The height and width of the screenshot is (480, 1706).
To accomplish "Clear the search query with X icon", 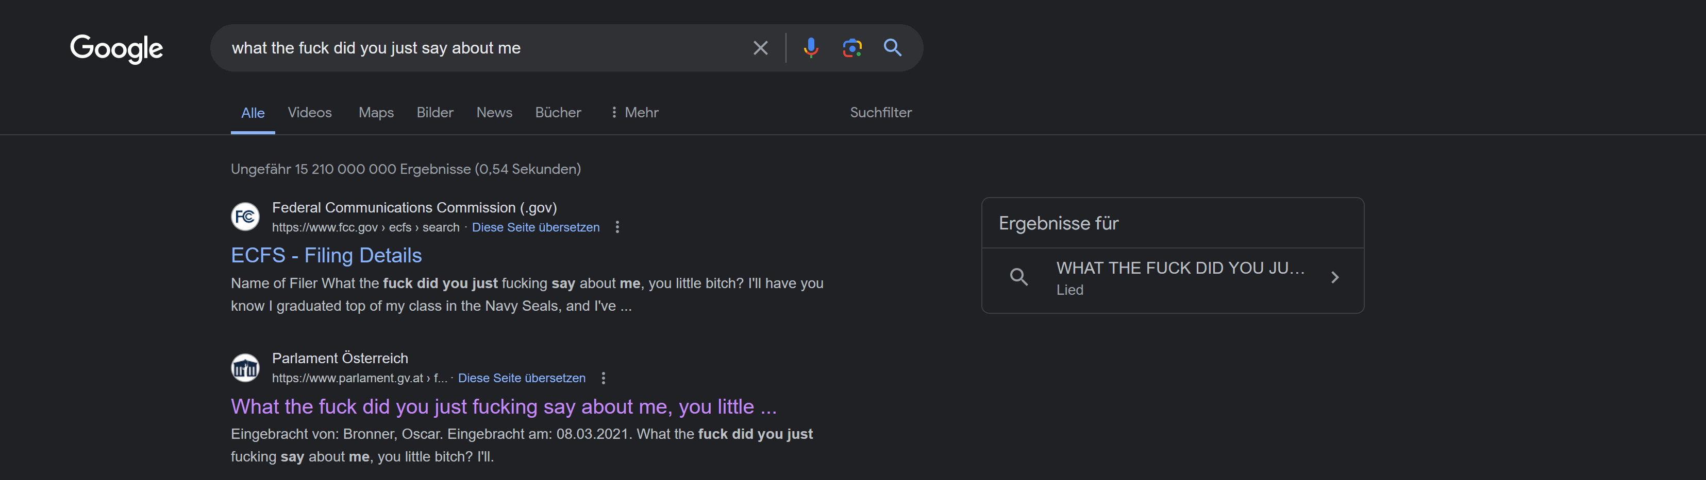I will (760, 48).
